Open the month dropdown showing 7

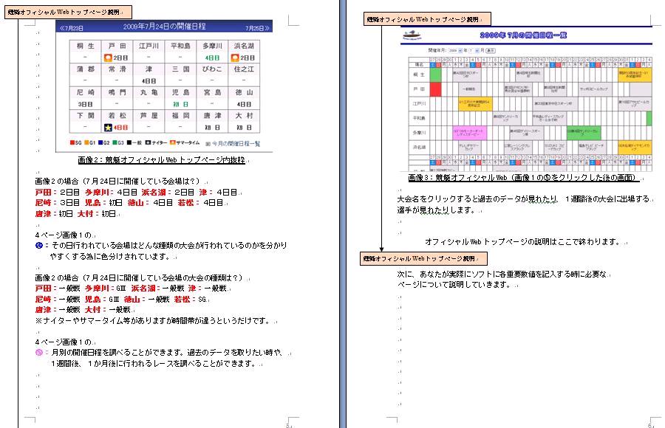[x=474, y=50]
